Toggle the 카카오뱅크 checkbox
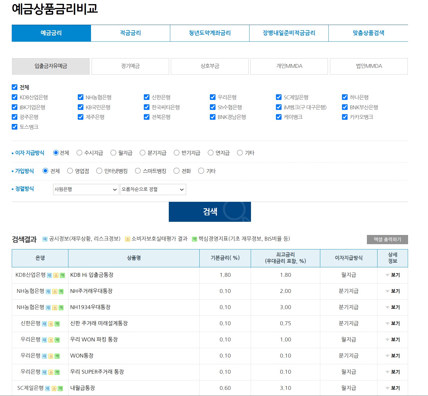This screenshot has height=396, width=428. pyautogui.click(x=345, y=117)
